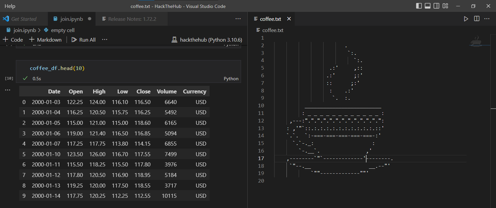Image resolution: width=496 pixels, height=208 pixels.
Task: Open more actions for coffee.txt editor group
Action: (x=486, y=19)
